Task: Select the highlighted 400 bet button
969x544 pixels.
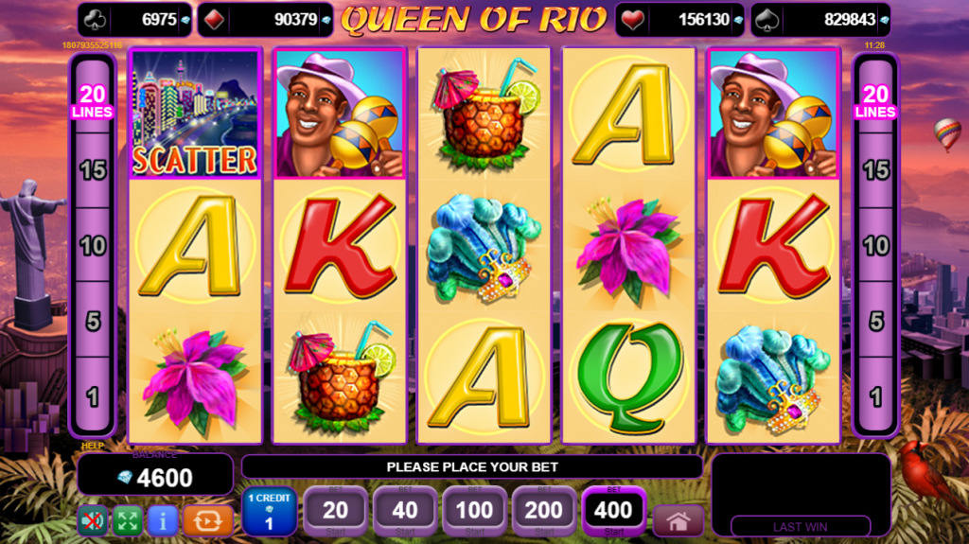Action: (613, 511)
